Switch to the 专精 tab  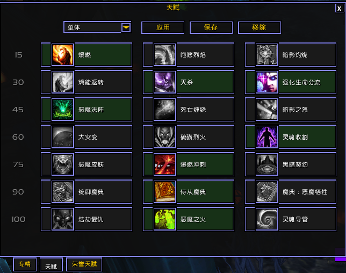coord(25,264)
